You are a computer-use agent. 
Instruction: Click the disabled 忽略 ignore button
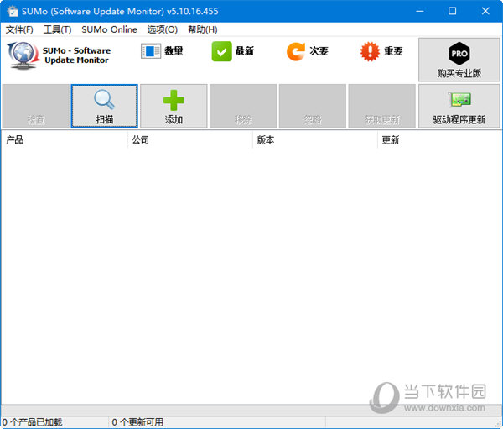(313, 106)
